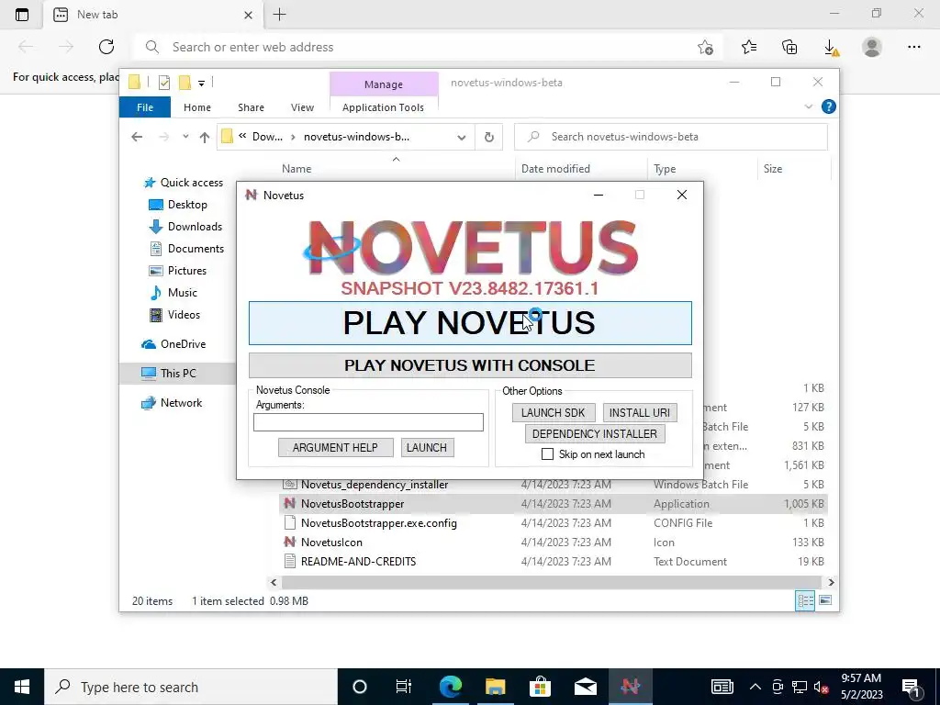
Task: Refresh the Edge page
Action: tap(106, 47)
